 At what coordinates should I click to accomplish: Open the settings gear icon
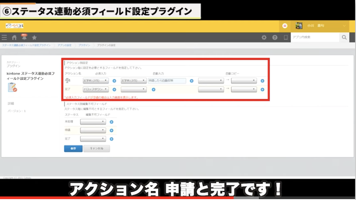pyautogui.click(x=264, y=38)
